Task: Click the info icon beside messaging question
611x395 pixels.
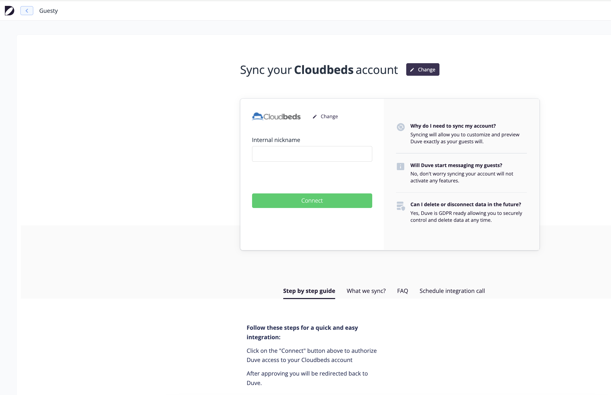Action: [x=400, y=167]
